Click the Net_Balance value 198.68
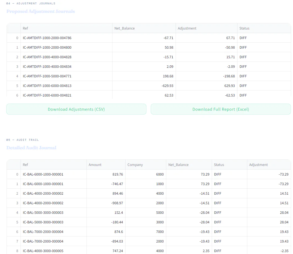This screenshot has width=293, height=254. pos(144,76)
